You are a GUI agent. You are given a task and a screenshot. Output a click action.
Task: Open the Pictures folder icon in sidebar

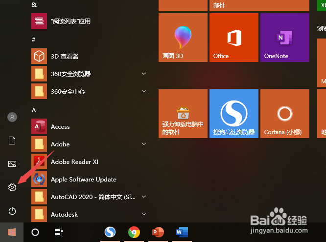pos(12,164)
